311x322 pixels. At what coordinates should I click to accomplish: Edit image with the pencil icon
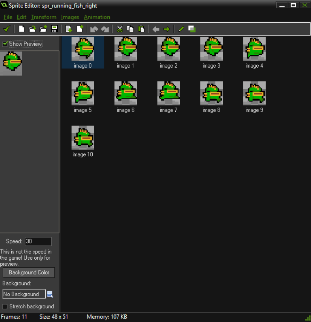[181, 29]
